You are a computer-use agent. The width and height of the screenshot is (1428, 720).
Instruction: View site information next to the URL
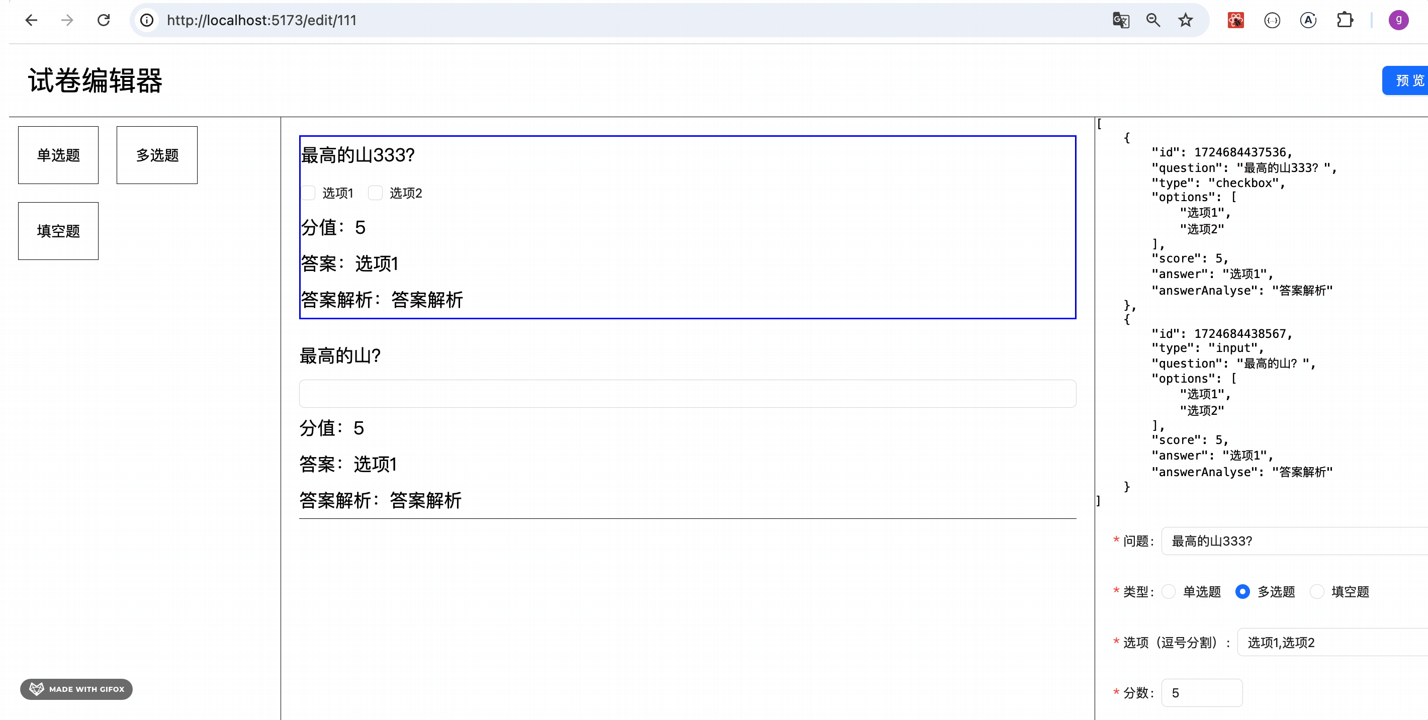(146, 20)
